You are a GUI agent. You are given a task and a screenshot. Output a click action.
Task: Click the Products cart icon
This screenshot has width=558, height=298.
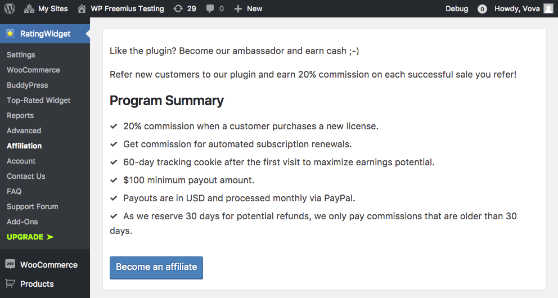(10, 283)
